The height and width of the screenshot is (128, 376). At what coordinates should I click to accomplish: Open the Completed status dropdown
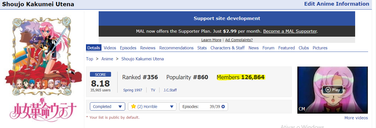point(107,107)
